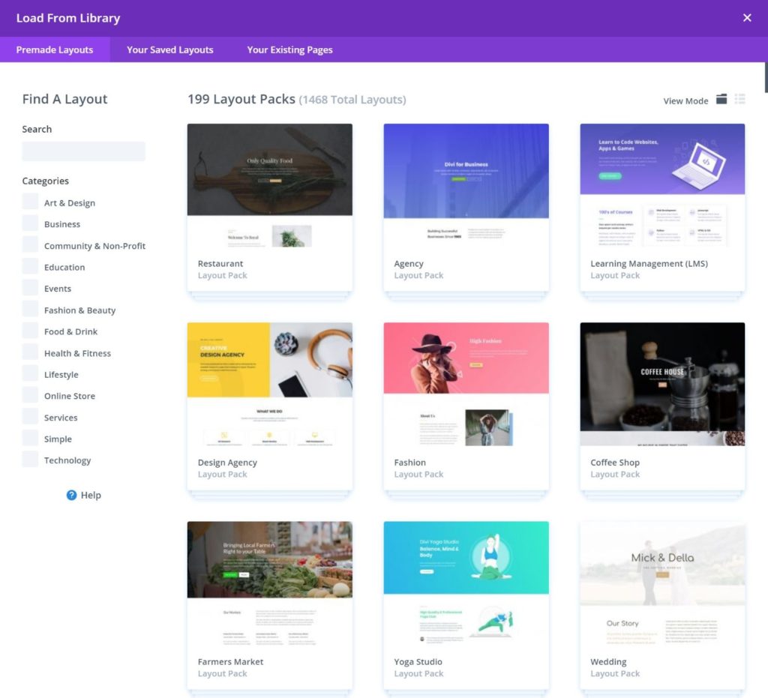Open the Yoga Studio layout pack
This screenshot has width=768, height=698.
466,600
